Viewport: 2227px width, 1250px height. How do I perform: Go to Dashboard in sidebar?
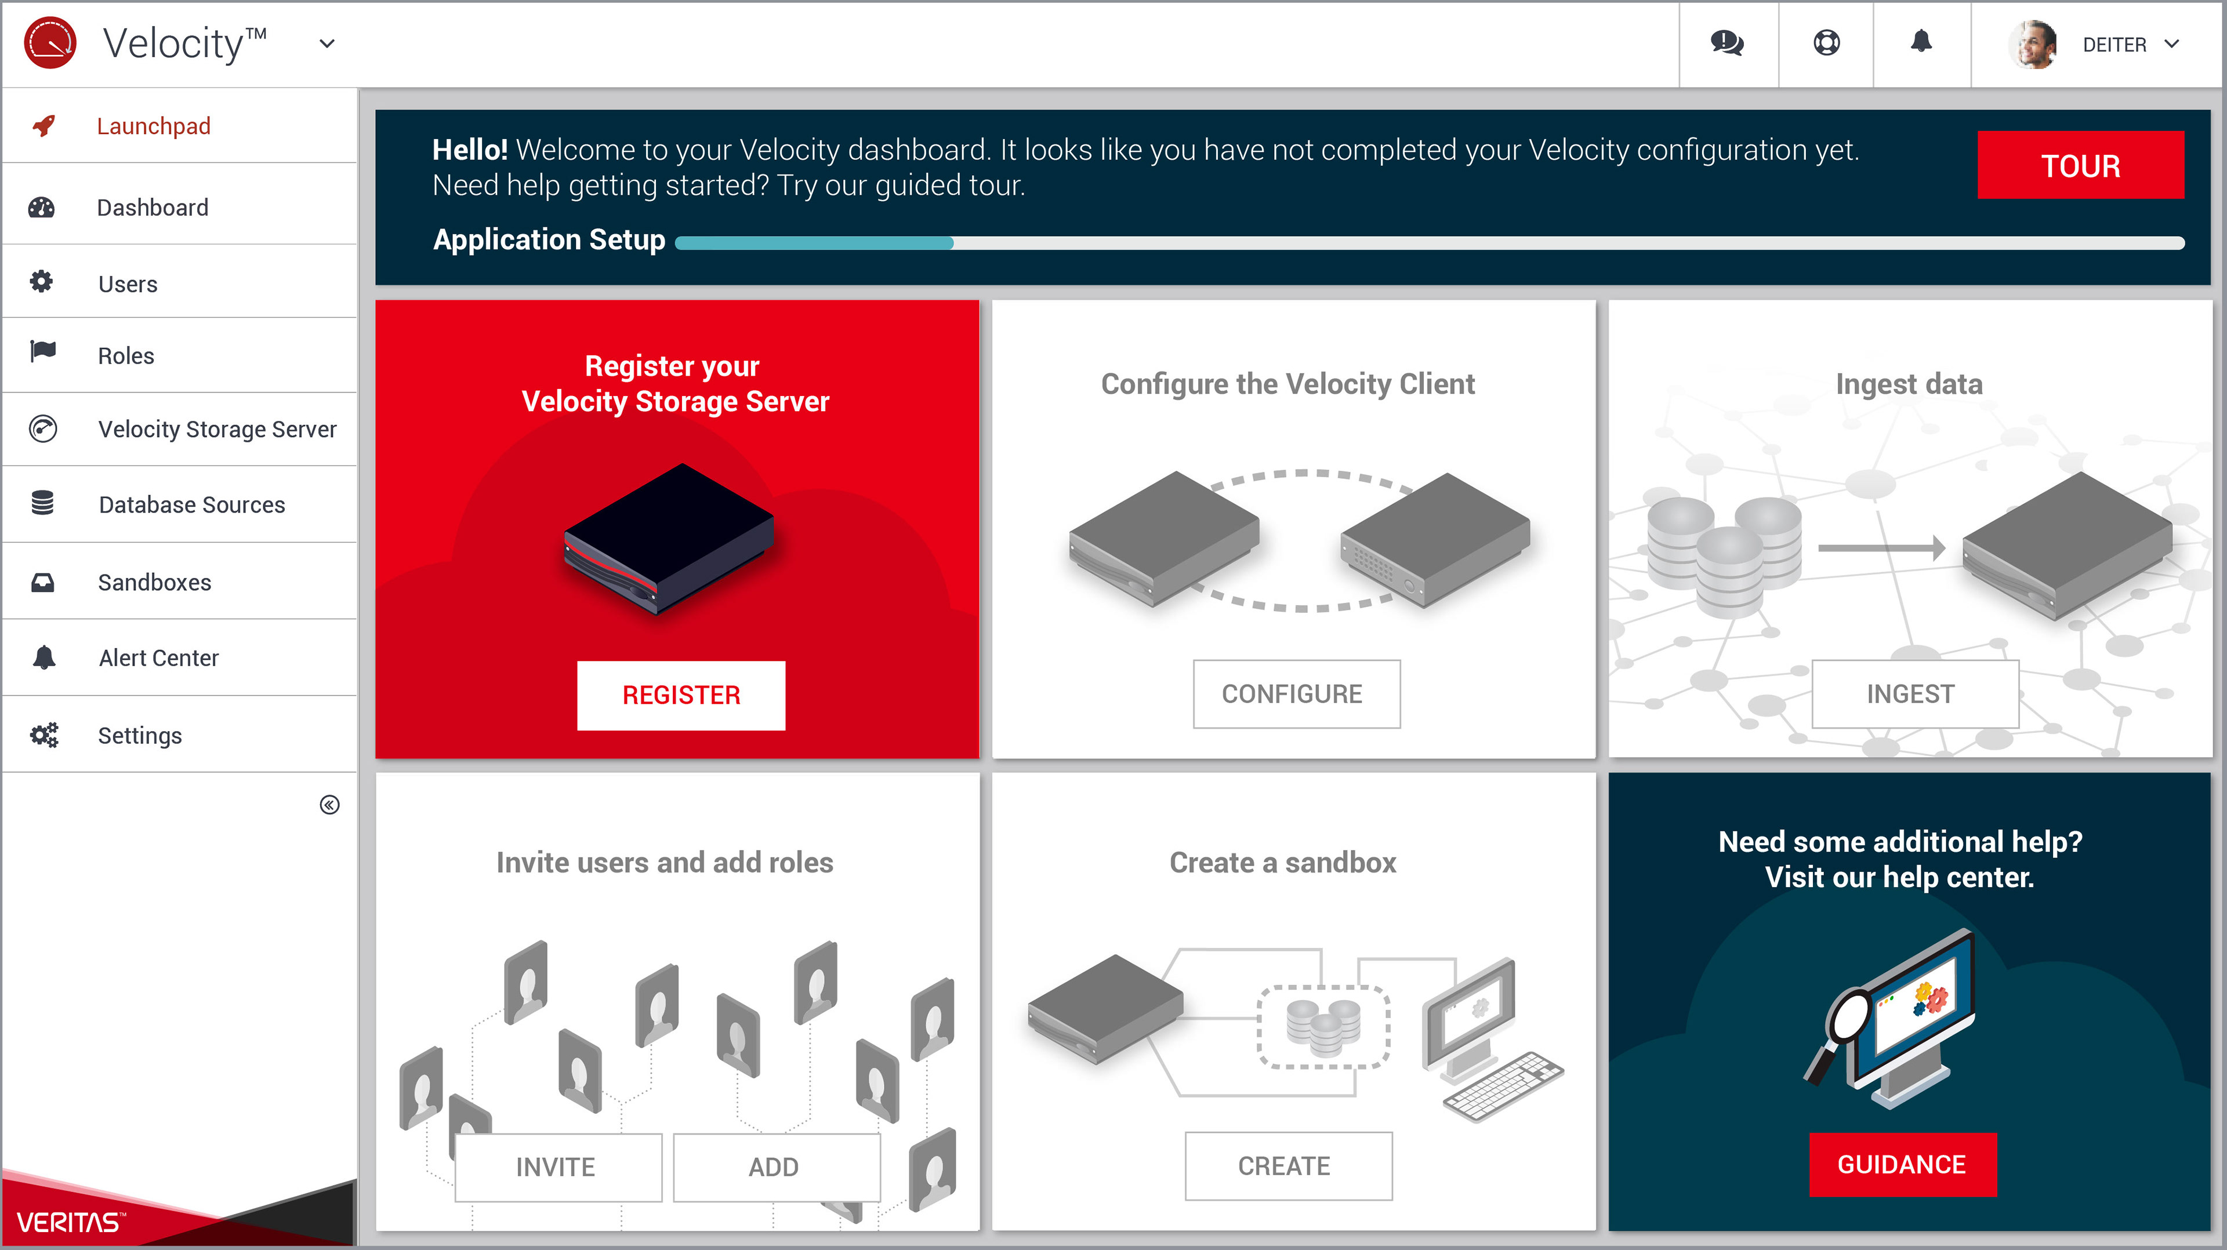[152, 208]
